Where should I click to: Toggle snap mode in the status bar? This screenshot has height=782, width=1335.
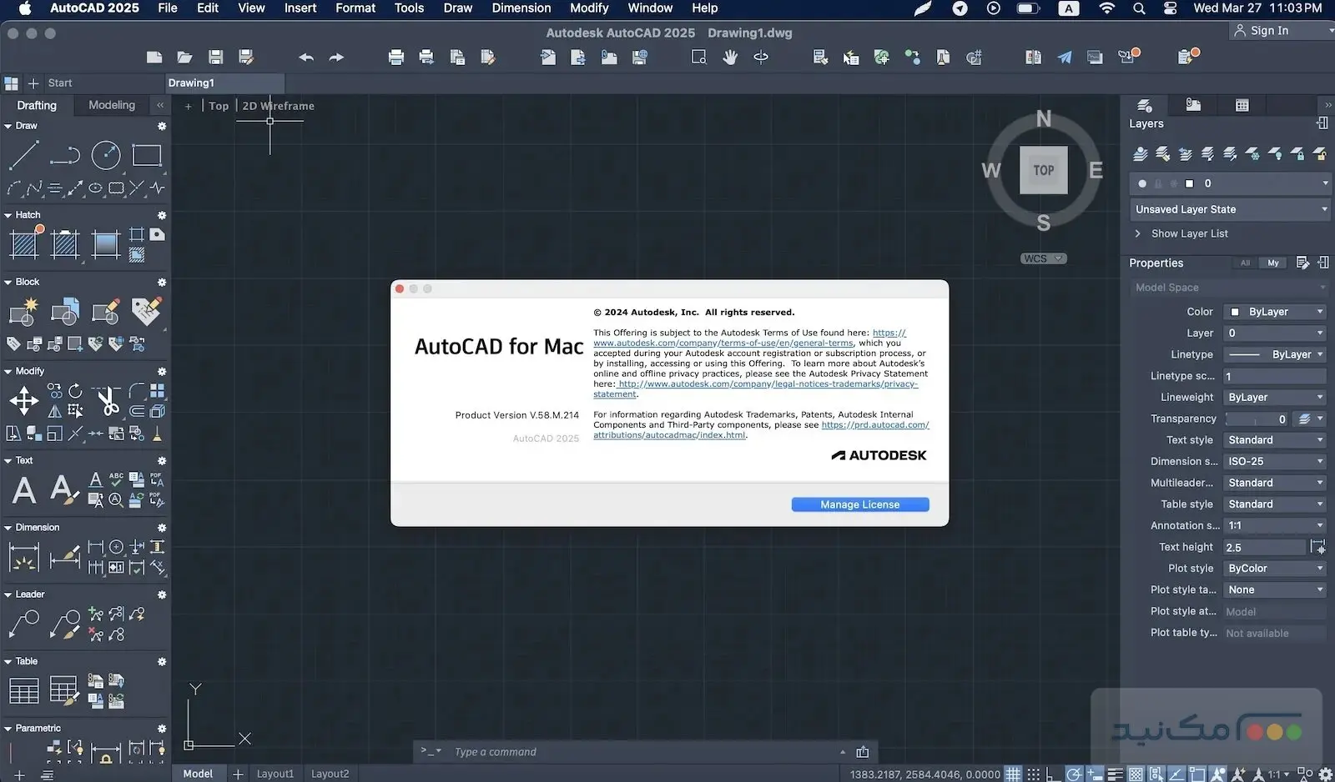coord(1034,773)
